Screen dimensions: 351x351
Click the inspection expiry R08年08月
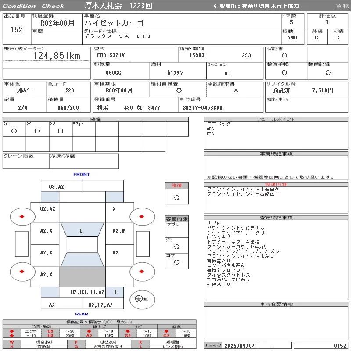coord(119,90)
